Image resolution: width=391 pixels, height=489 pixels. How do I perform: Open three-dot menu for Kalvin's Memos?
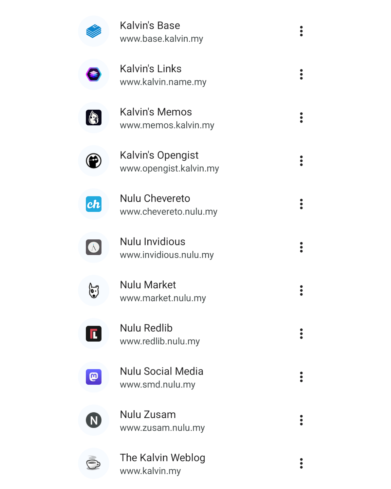301,117
